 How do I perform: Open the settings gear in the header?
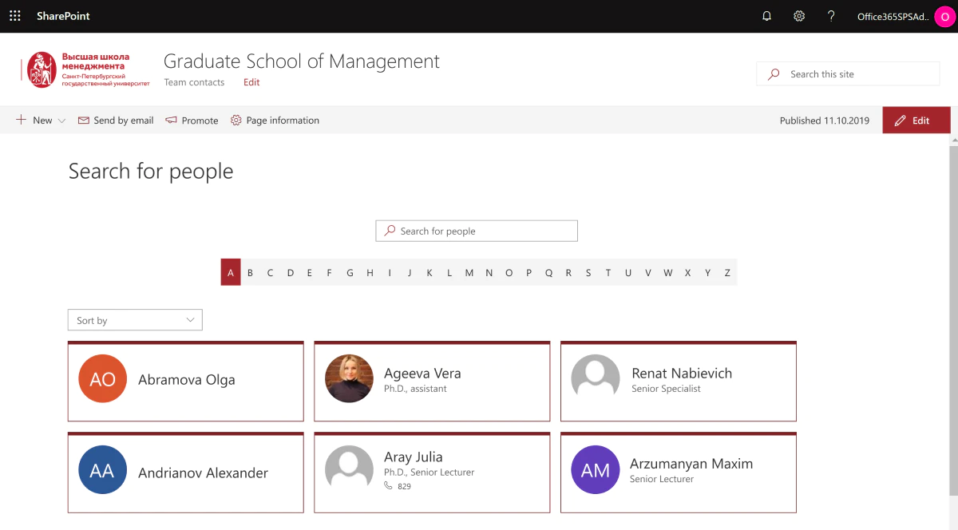pos(799,16)
